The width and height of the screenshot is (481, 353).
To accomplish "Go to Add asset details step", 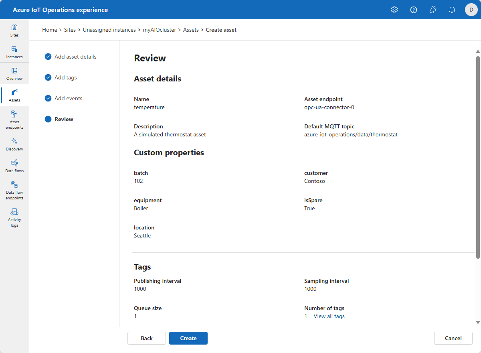I will (71, 57).
